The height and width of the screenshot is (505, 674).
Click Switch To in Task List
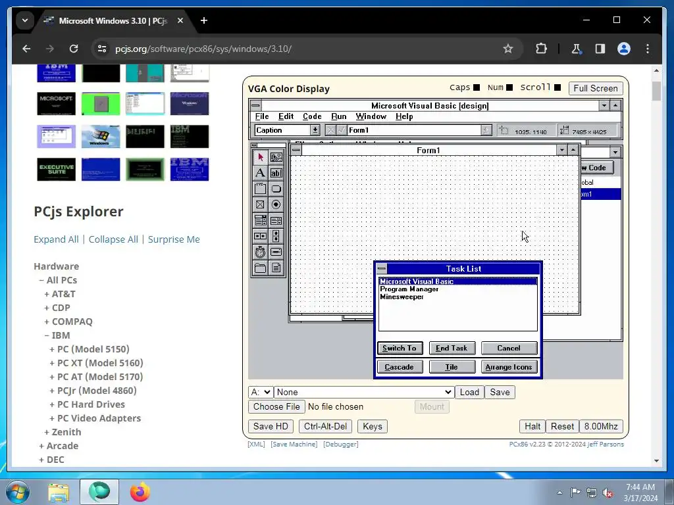[400, 349]
